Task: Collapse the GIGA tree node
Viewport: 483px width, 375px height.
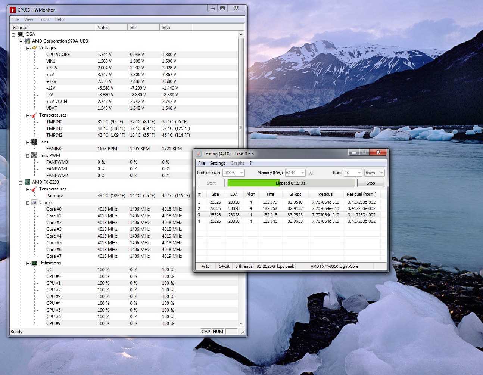Action: [x=14, y=35]
